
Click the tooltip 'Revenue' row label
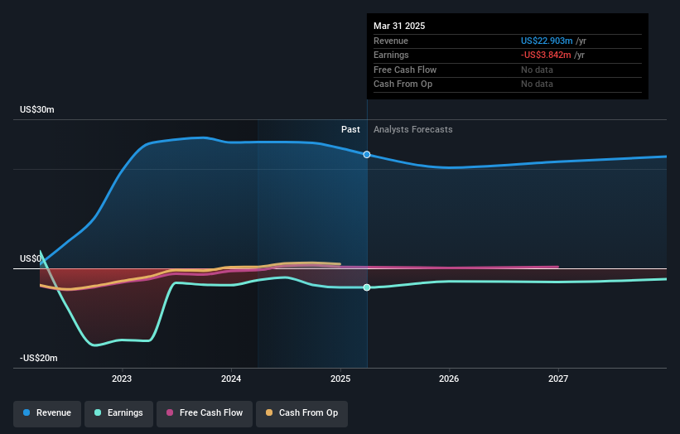click(391, 41)
